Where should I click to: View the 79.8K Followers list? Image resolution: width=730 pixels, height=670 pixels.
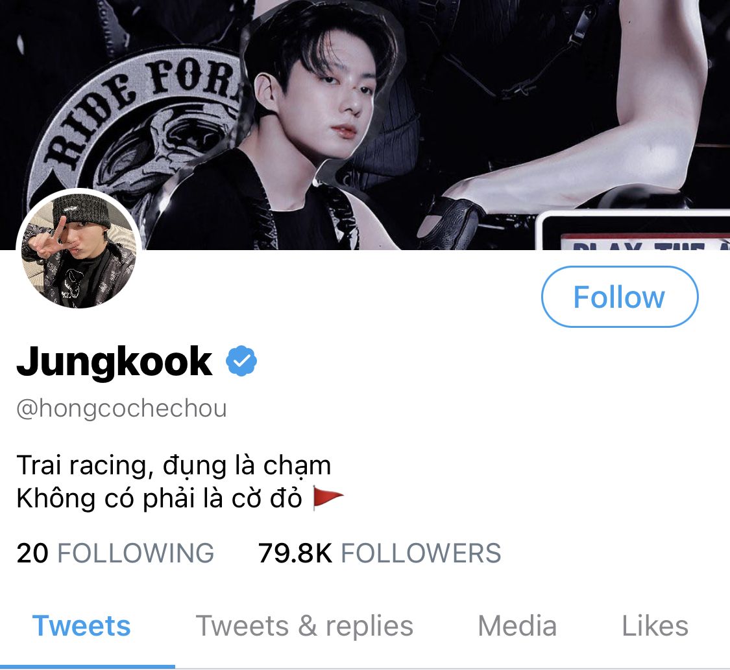coord(380,553)
